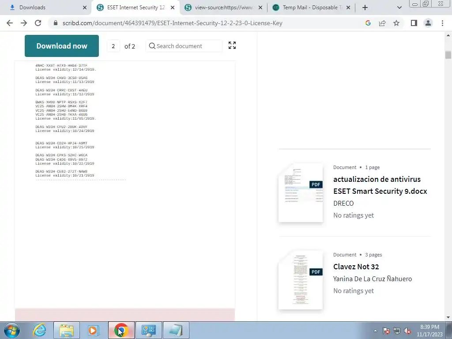This screenshot has width=452, height=339.
Task: Open the Chrome three-dot menu
Action: click(x=442, y=23)
